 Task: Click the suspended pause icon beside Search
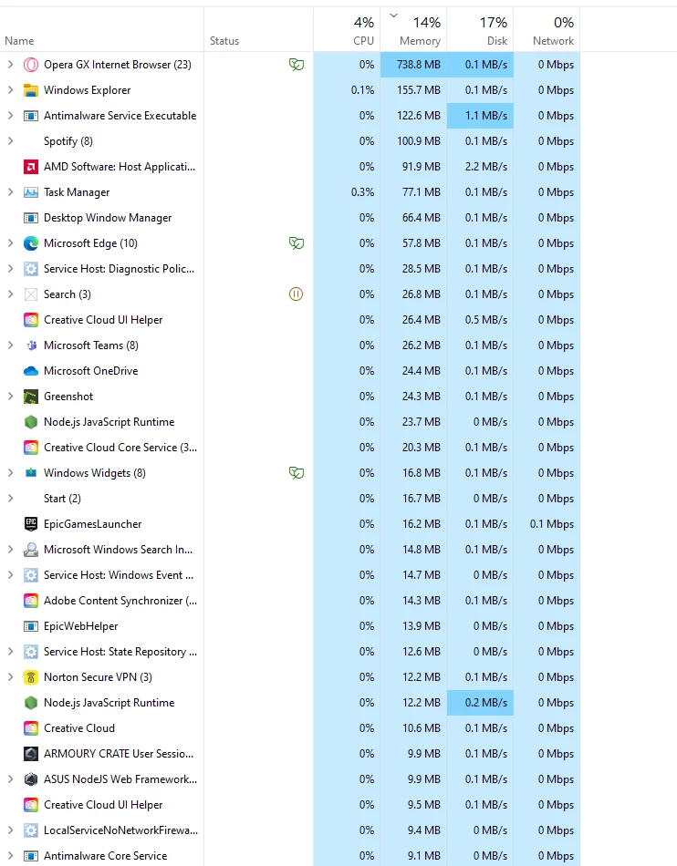point(297,294)
